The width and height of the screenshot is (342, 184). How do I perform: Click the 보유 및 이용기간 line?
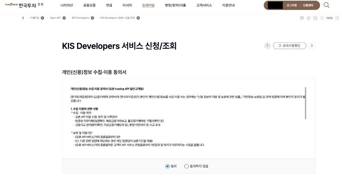tap(82, 133)
